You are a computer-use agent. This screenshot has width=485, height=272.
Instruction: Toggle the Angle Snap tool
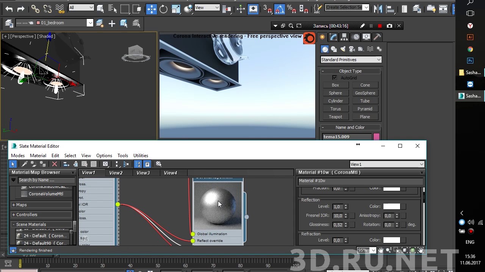[x=279, y=9]
